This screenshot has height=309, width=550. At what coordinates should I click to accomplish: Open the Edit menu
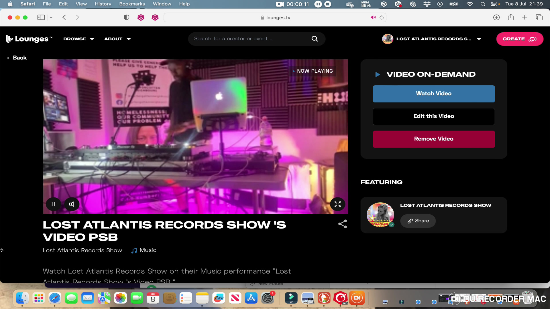tap(63, 4)
